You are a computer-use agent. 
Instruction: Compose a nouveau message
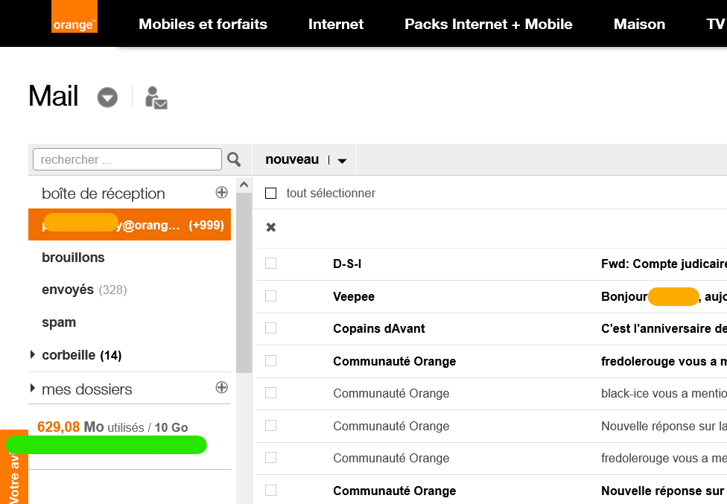pos(292,159)
